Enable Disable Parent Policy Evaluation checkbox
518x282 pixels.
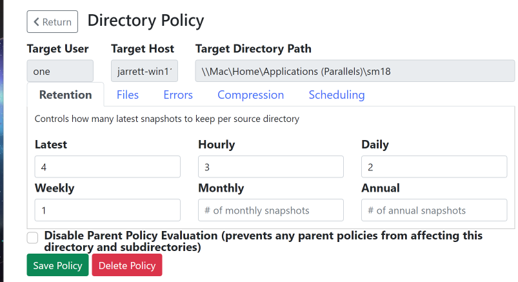coord(33,238)
